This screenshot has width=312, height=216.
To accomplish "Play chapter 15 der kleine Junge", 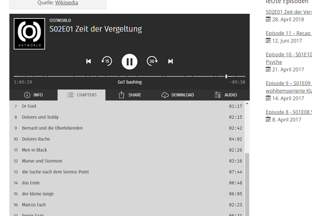I will pyautogui.click(x=127, y=194).
